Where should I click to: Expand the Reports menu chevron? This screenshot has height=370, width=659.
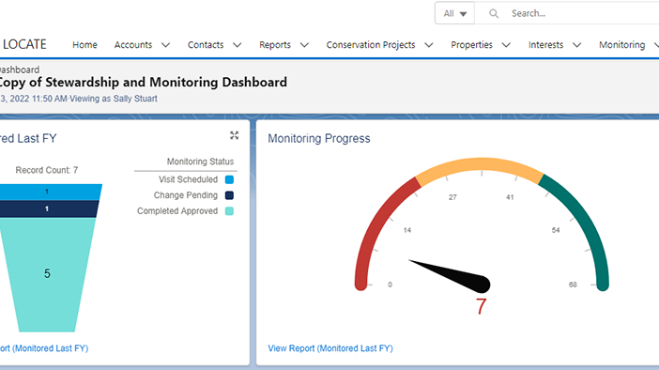[x=304, y=45]
